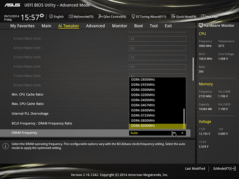Click the 4-Core Ratio Limit field
Viewport: 239px width, 179px height.
point(157,48)
